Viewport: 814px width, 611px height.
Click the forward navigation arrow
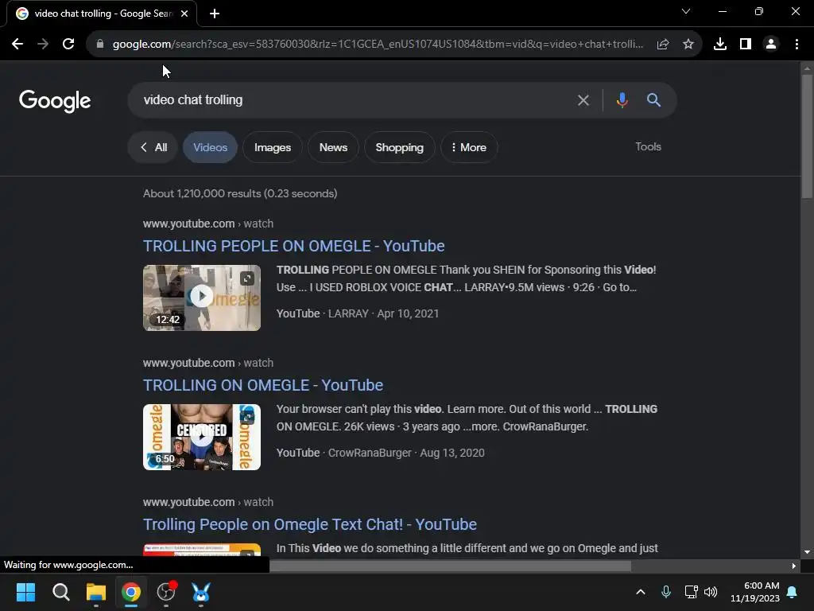pos(43,45)
